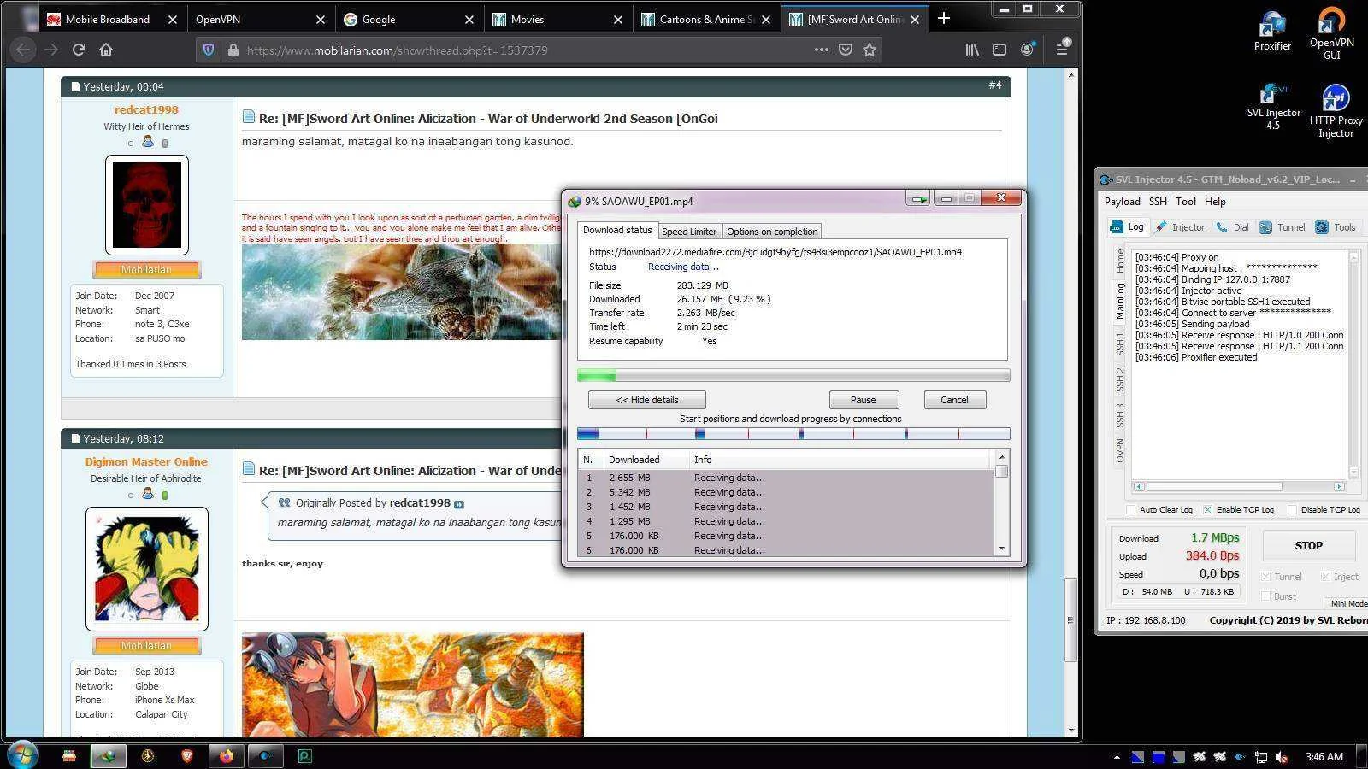Open Firefox hamburger menu
Viewport: 1368px width, 769px height.
1063,50
